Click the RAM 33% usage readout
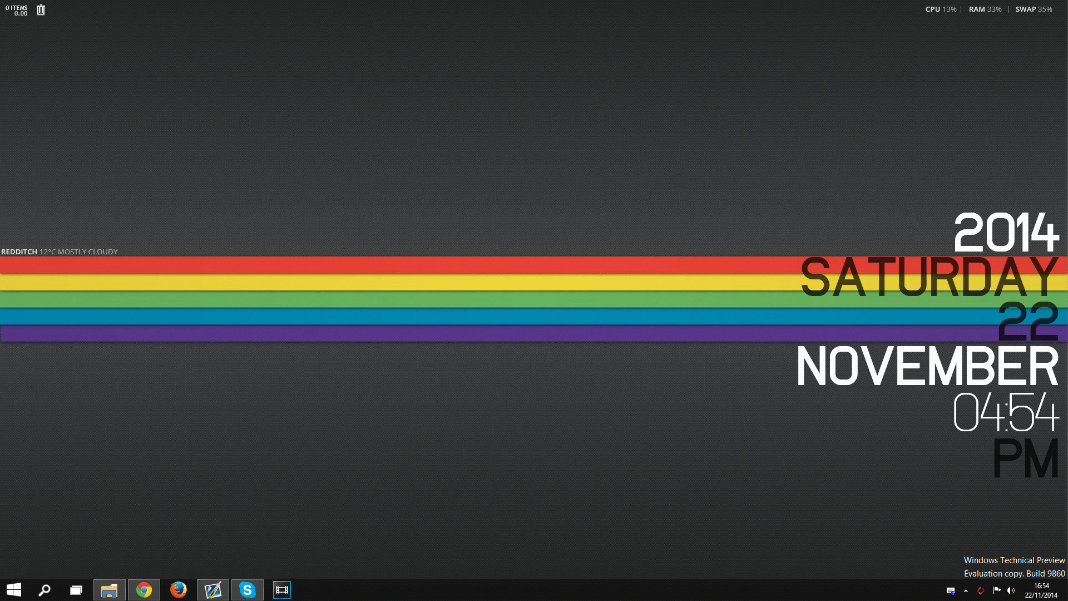Screen dimensions: 1068x601 point(985,9)
